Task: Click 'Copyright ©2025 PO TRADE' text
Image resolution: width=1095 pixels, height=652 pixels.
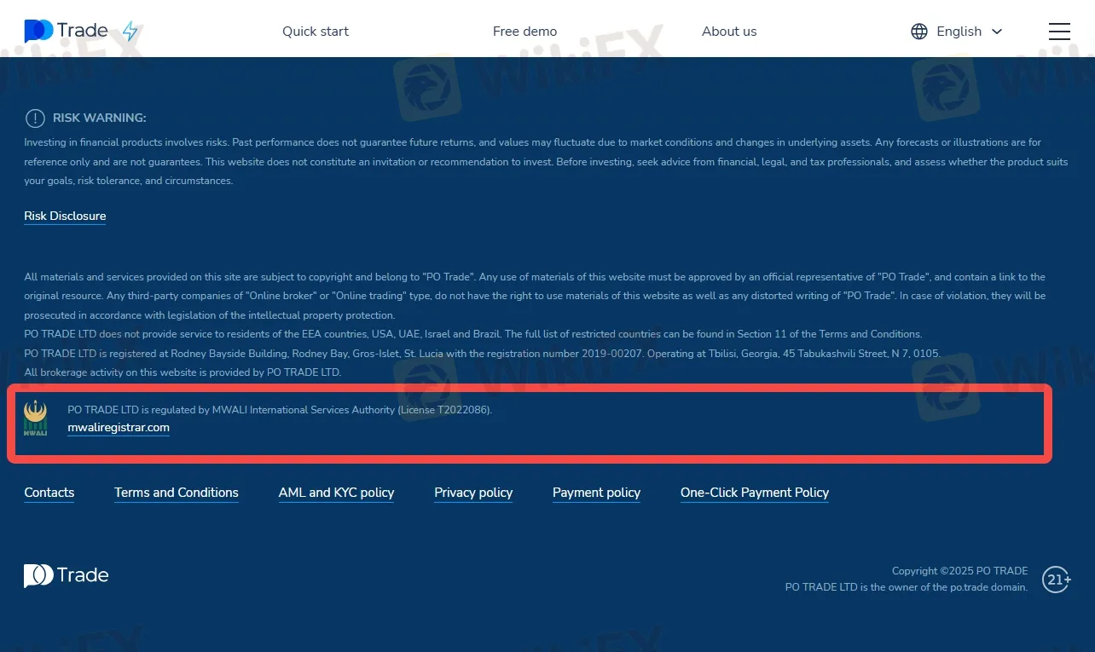Action: tap(959, 571)
